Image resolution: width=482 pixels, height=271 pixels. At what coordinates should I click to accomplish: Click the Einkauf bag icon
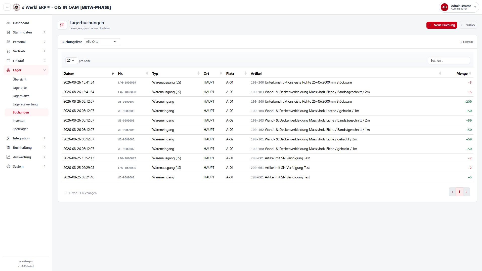click(8, 61)
